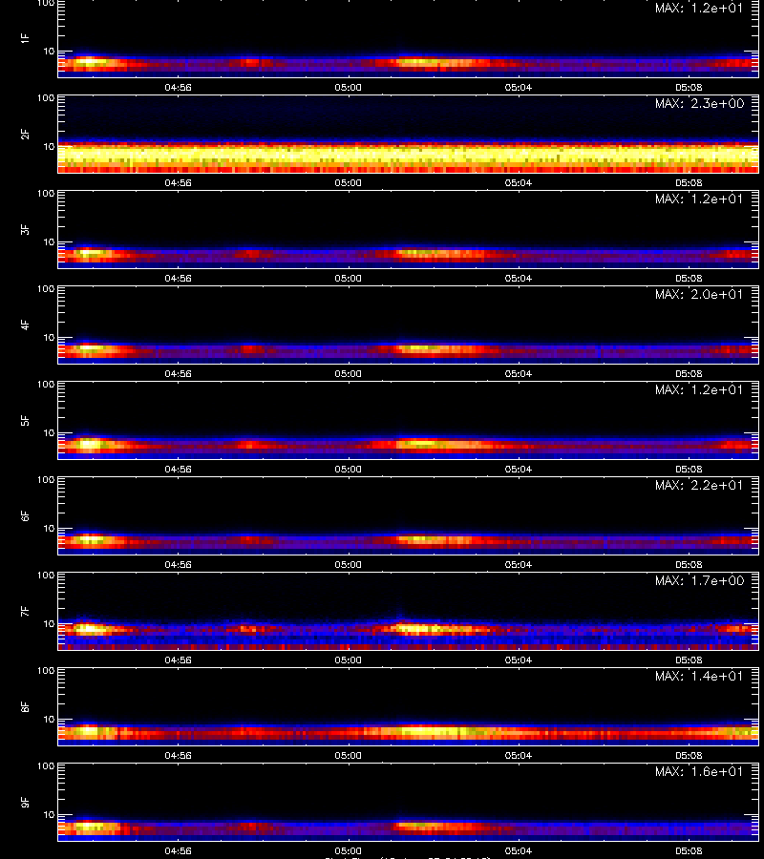
Task: Select MAX: 1.2e+01 in the 5F panel
Action: [699, 389]
